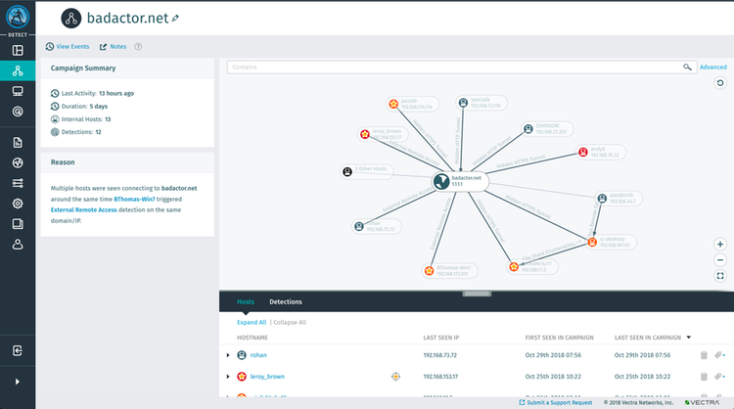Viewport: 734px width, 409px height.
Task: Zoom in on the campaign graph
Action: point(720,244)
